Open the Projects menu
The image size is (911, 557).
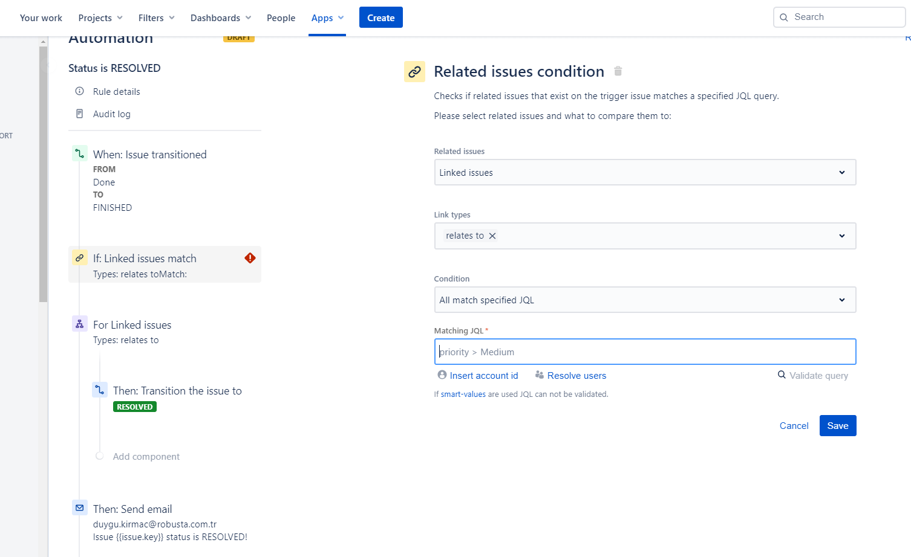click(x=100, y=18)
